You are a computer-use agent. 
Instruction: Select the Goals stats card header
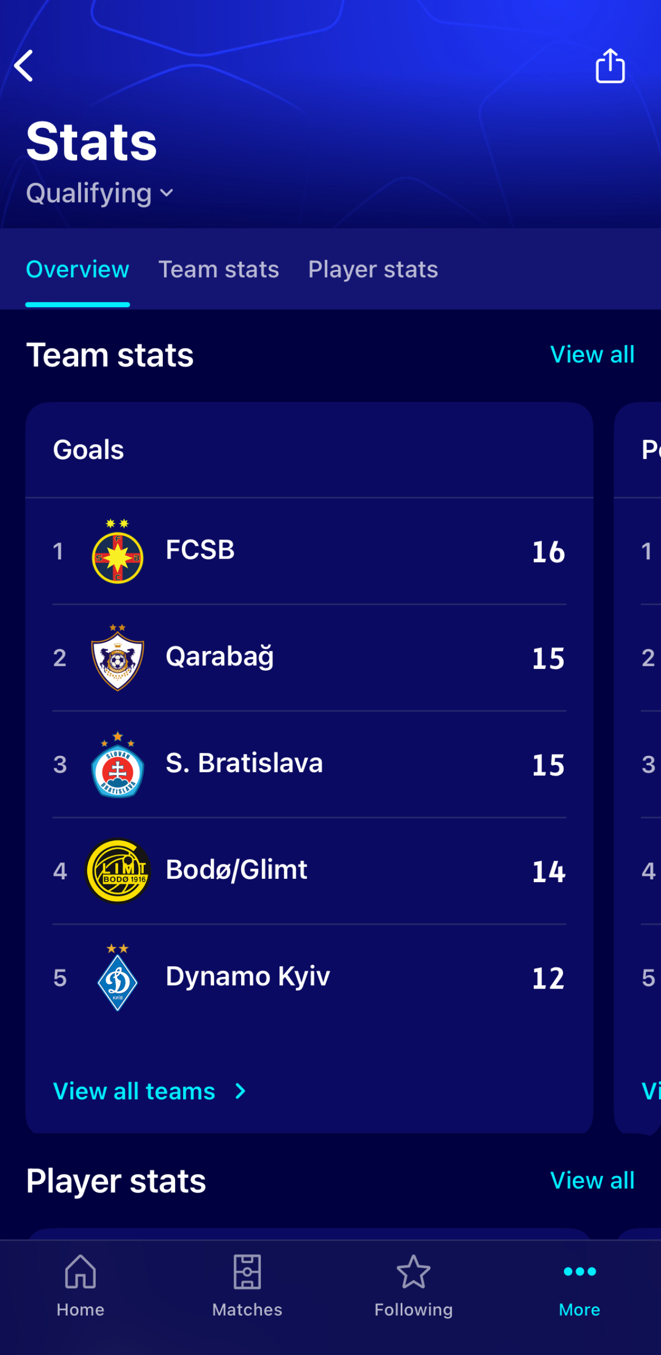(88, 449)
